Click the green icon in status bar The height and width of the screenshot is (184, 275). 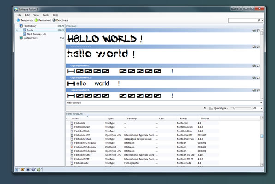(x=39, y=169)
